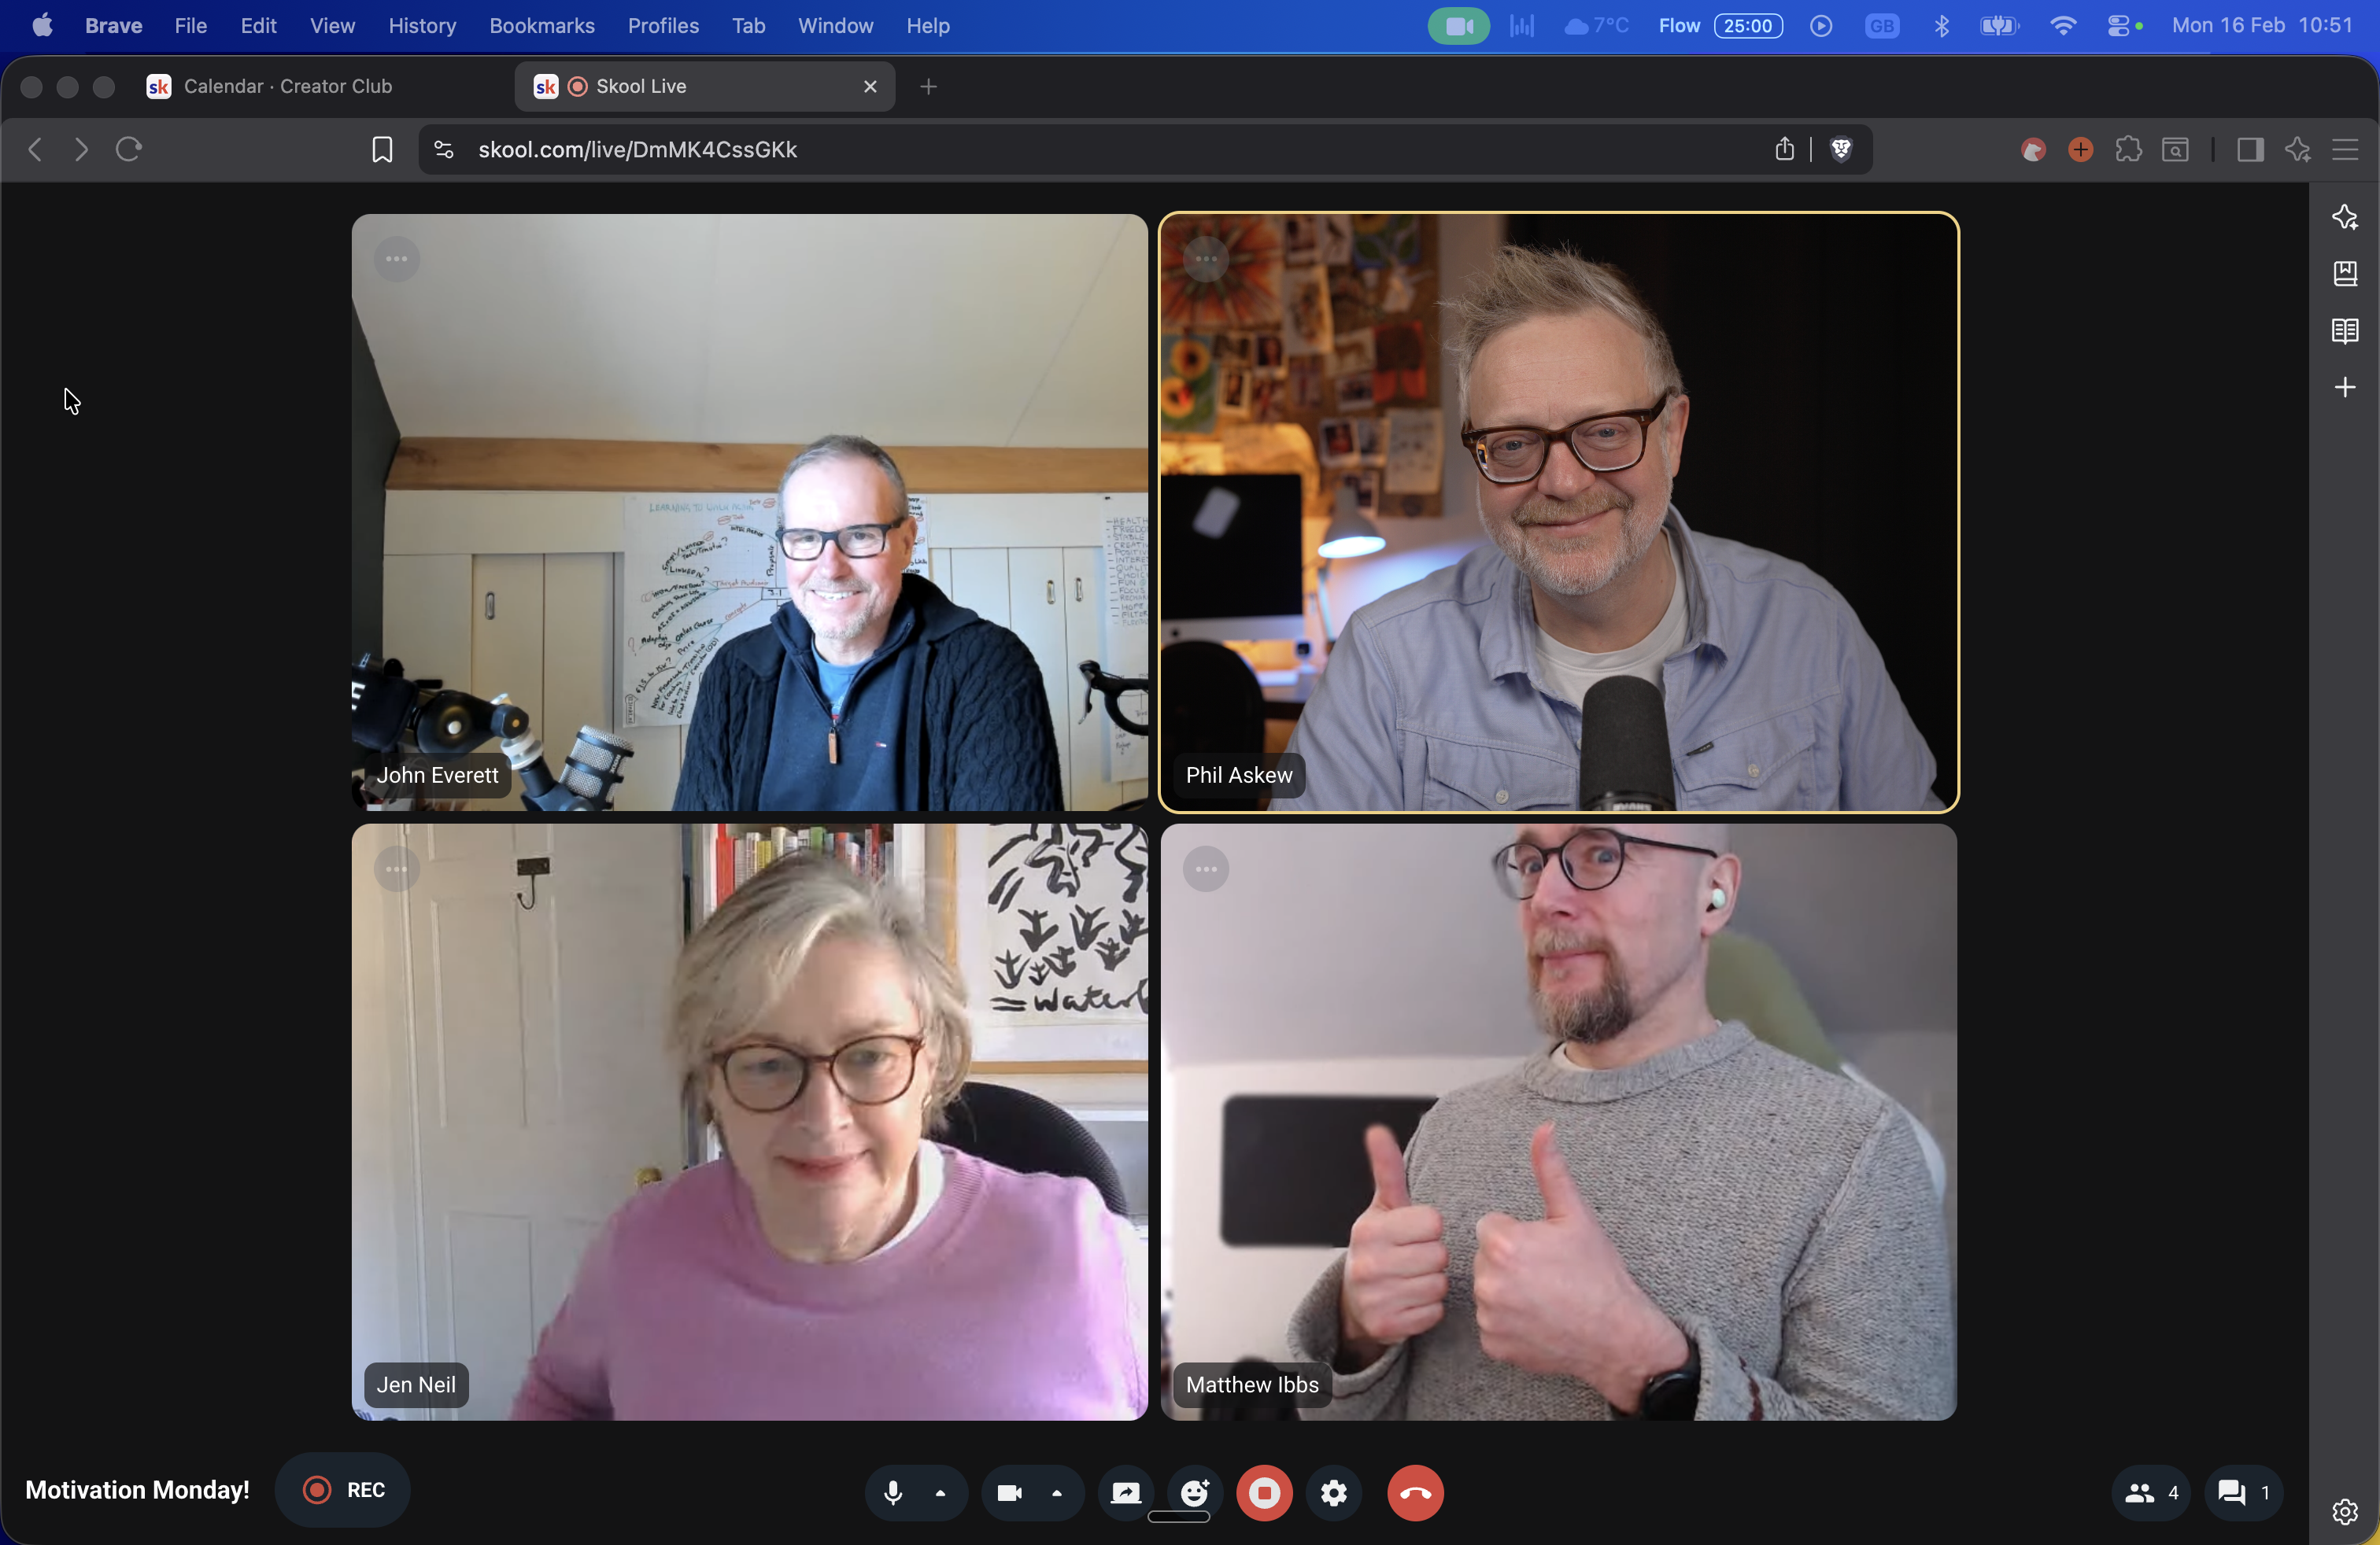
Task: Open John Everett's three-dot menu
Action: click(397, 259)
